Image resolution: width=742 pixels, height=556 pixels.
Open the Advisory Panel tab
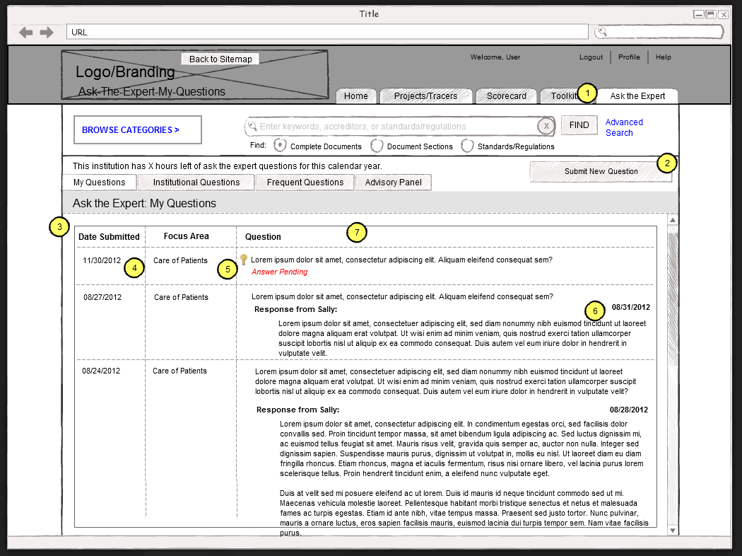pos(393,183)
